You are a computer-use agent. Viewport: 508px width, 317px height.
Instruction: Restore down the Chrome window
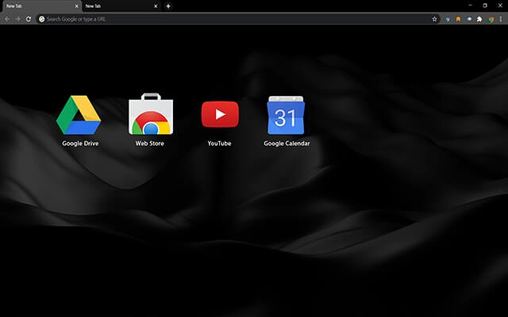(x=485, y=6)
